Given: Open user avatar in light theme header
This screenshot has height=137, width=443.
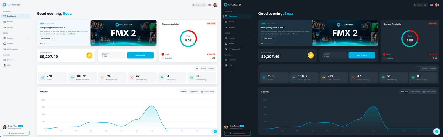Looking at the screenshot, I should point(215,5).
